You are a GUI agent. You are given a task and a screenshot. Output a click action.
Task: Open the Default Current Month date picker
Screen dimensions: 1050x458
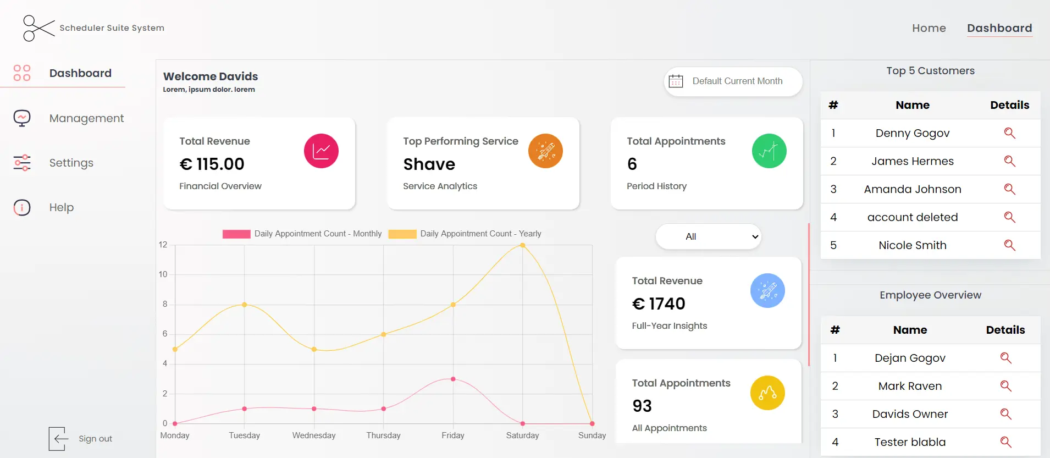click(x=733, y=81)
